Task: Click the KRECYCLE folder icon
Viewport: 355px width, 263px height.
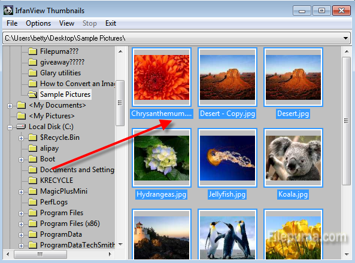Action: (x=32, y=181)
